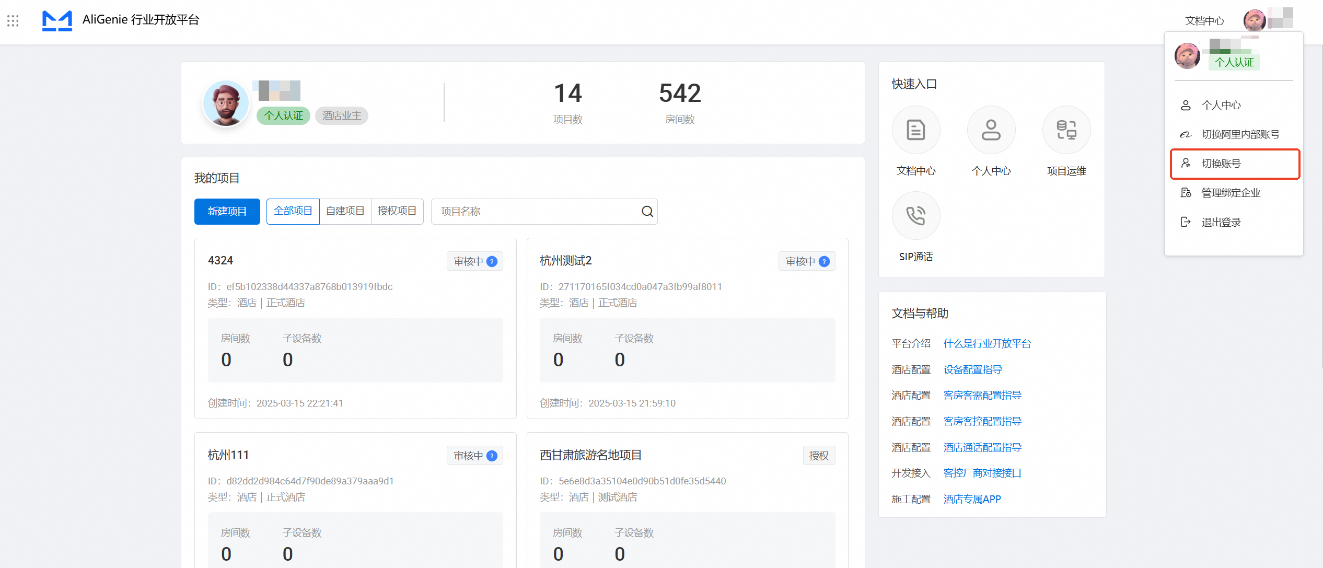
Task: Open 设备配置指导 help link
Action: [x=972, y=369]
